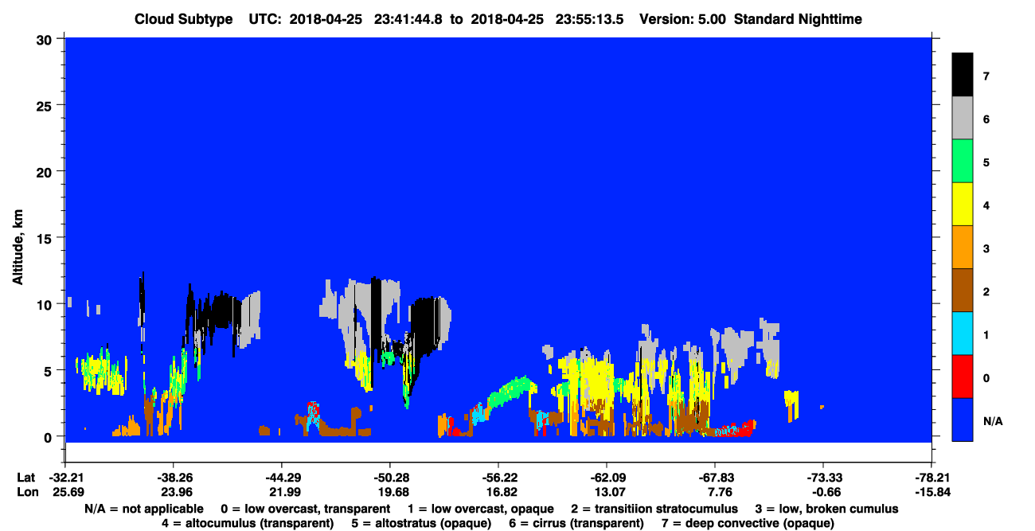Click latitude value -38.26
1035x531 pixels.
point(173,478)
